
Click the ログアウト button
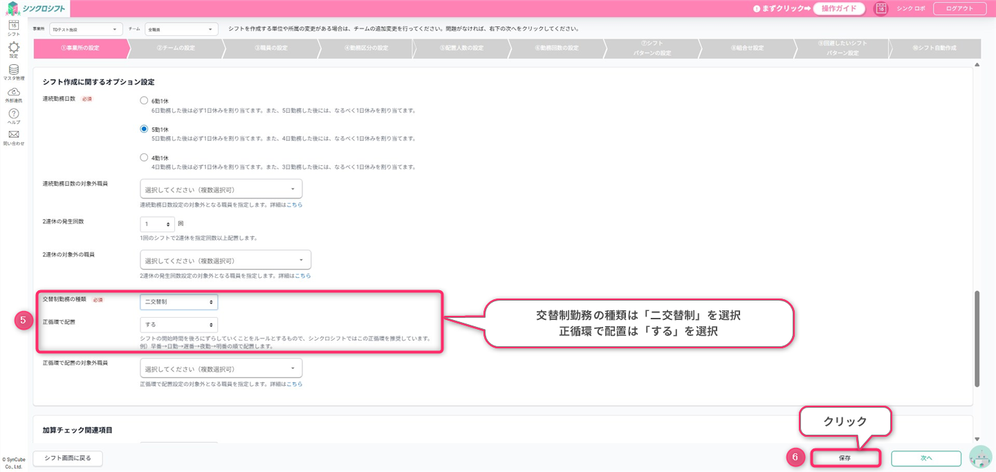(x=959, y=8)
